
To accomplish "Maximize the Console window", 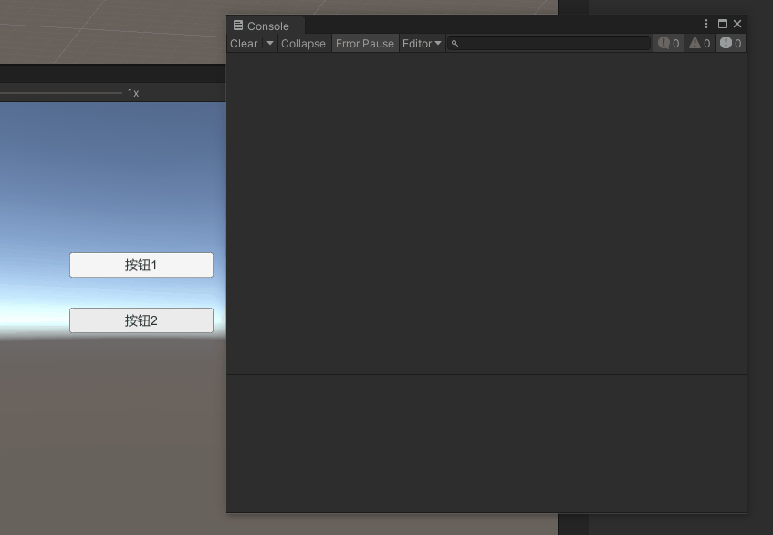I will point(722,23).
